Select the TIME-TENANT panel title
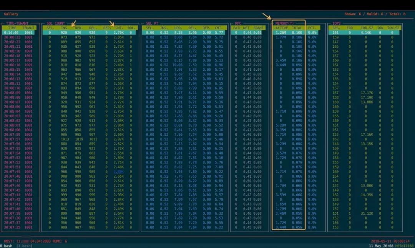Image resolution: width=415 pixels, height=248 pixels. 17,23
